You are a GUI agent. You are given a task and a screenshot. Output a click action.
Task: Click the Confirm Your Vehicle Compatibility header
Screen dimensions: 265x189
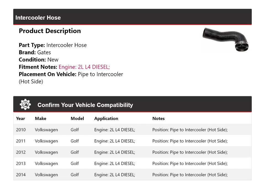coord(85,105)
